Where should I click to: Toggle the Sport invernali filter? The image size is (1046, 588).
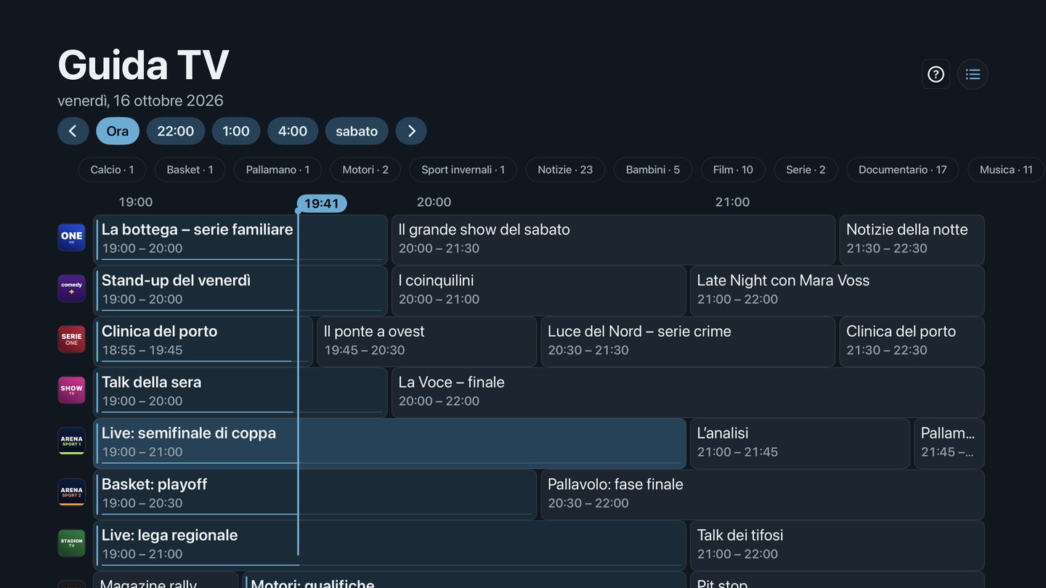pyautogui.click(x=463, y=169)
